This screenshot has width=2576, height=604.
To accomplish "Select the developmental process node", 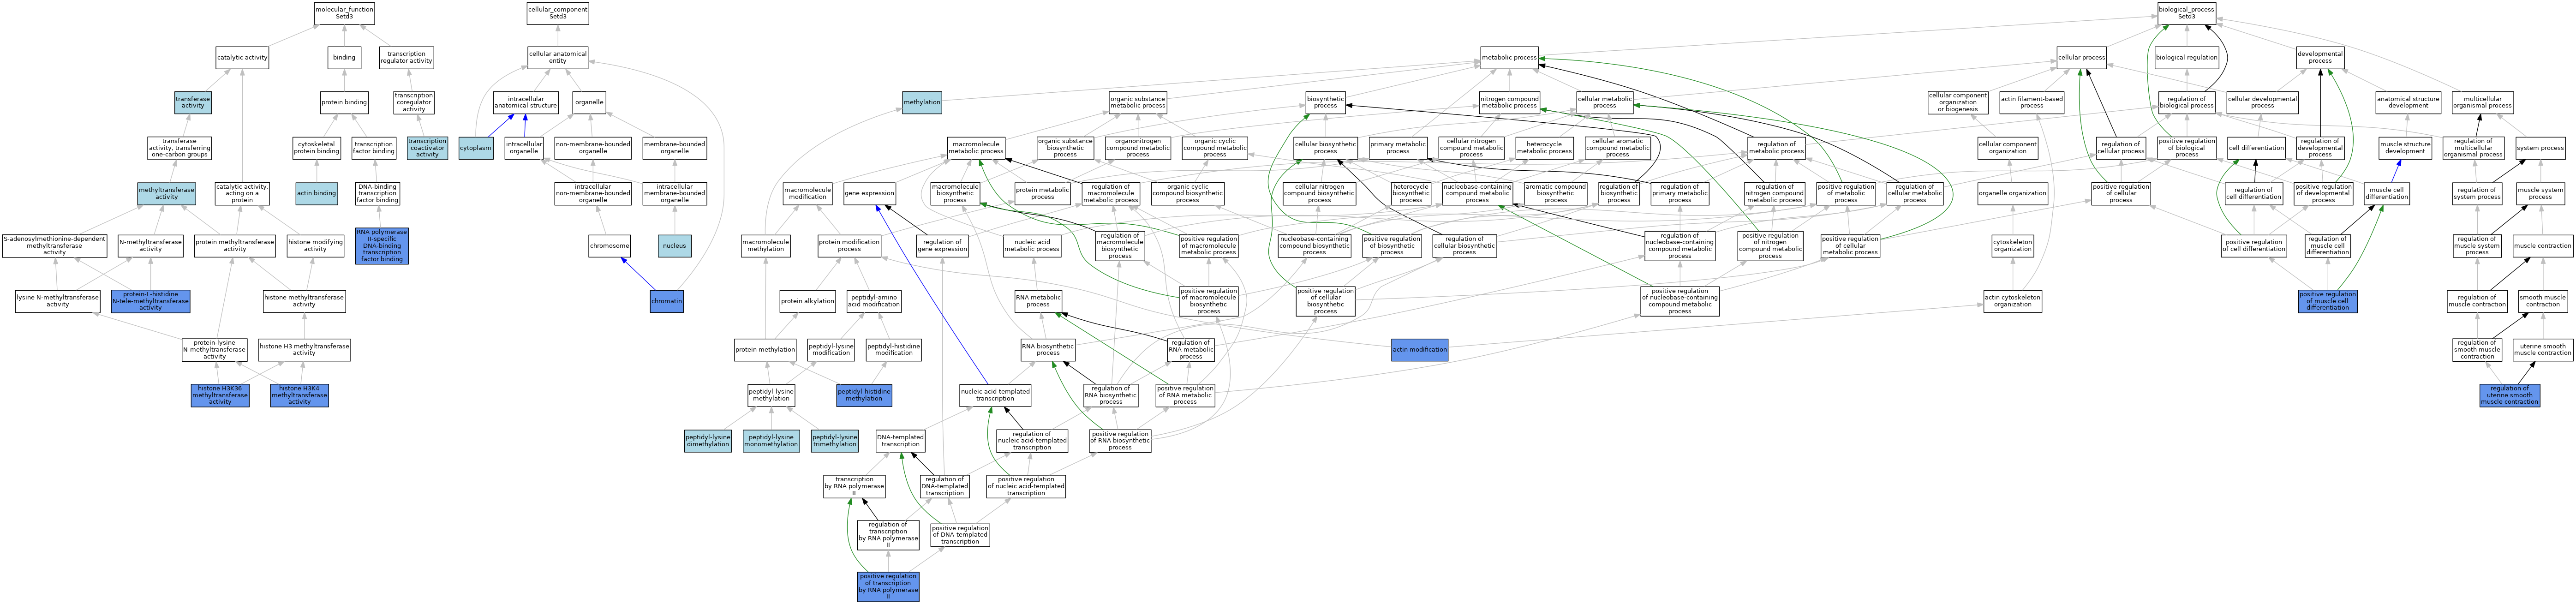I will coord(2320,58).
